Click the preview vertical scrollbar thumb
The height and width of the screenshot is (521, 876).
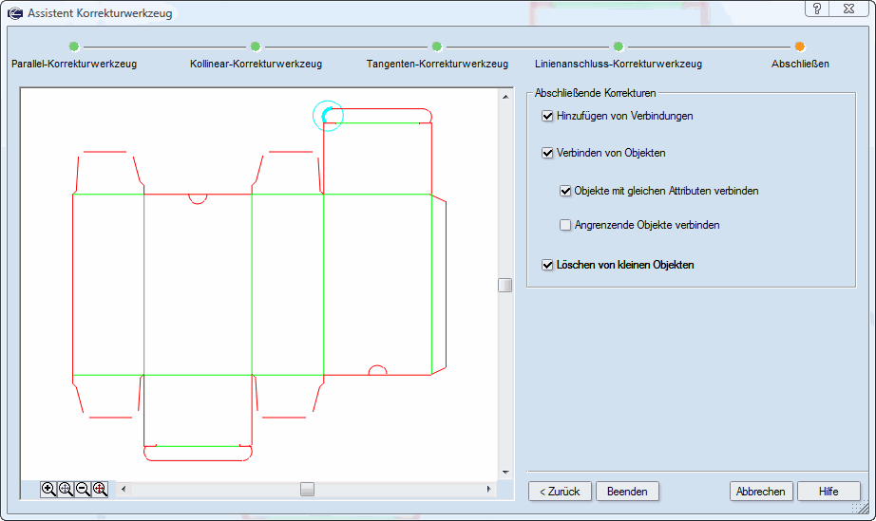click(x=505, y=285)
